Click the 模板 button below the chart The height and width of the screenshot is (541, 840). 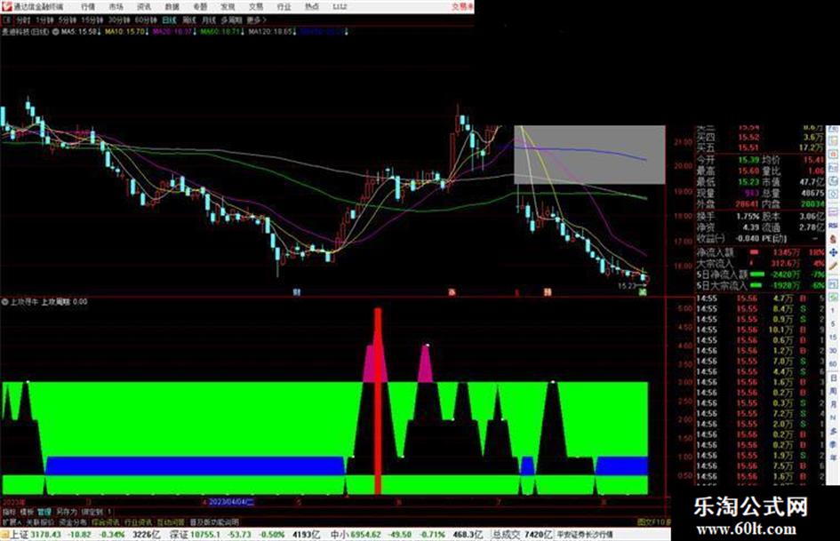27,512
